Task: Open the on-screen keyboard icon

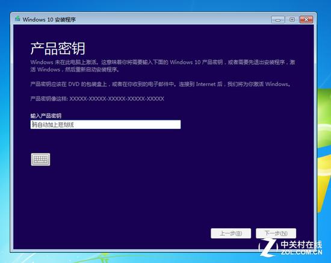Action: pos(40,159)
